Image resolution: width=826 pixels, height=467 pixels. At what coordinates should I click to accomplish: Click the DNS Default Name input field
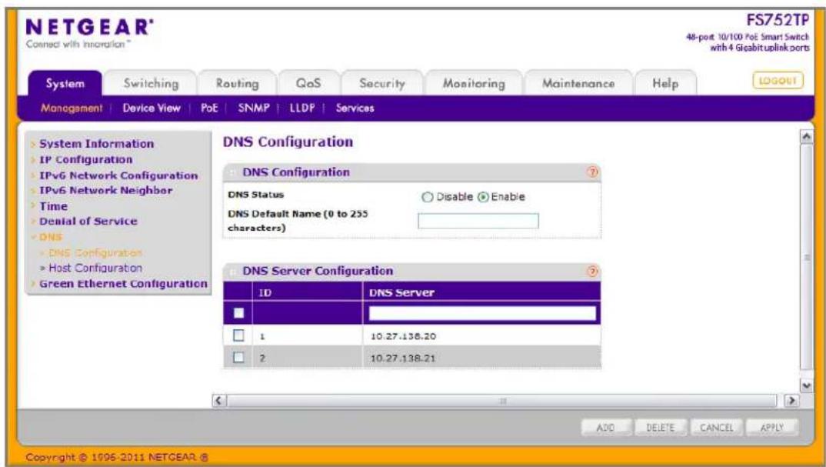click(x=478, y=221)
